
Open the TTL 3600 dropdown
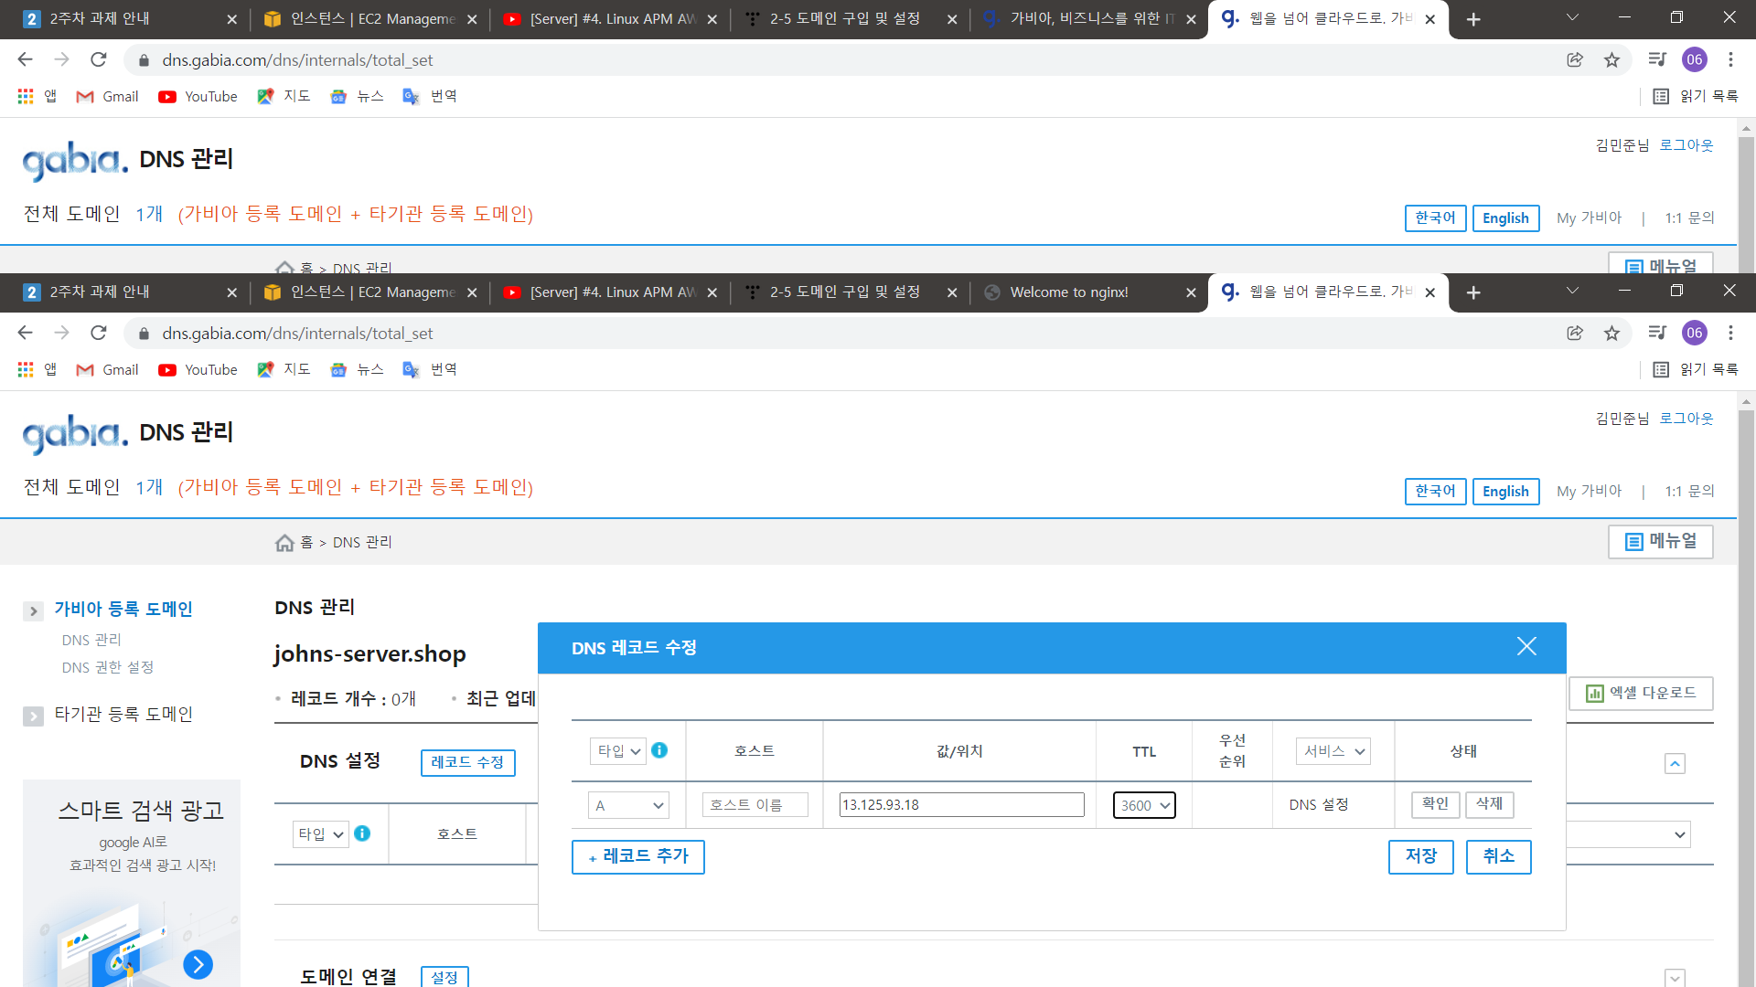coord(1144,805)
